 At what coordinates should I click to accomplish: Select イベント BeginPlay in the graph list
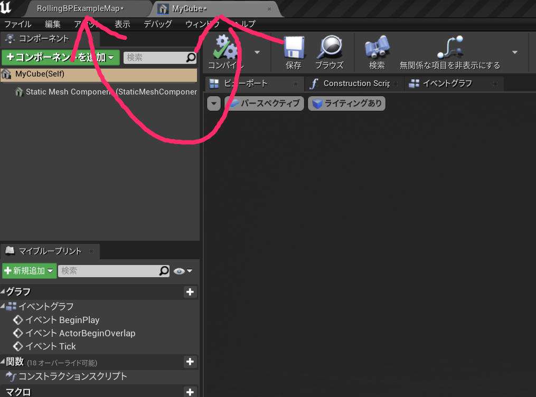click(x=62, y=320)
